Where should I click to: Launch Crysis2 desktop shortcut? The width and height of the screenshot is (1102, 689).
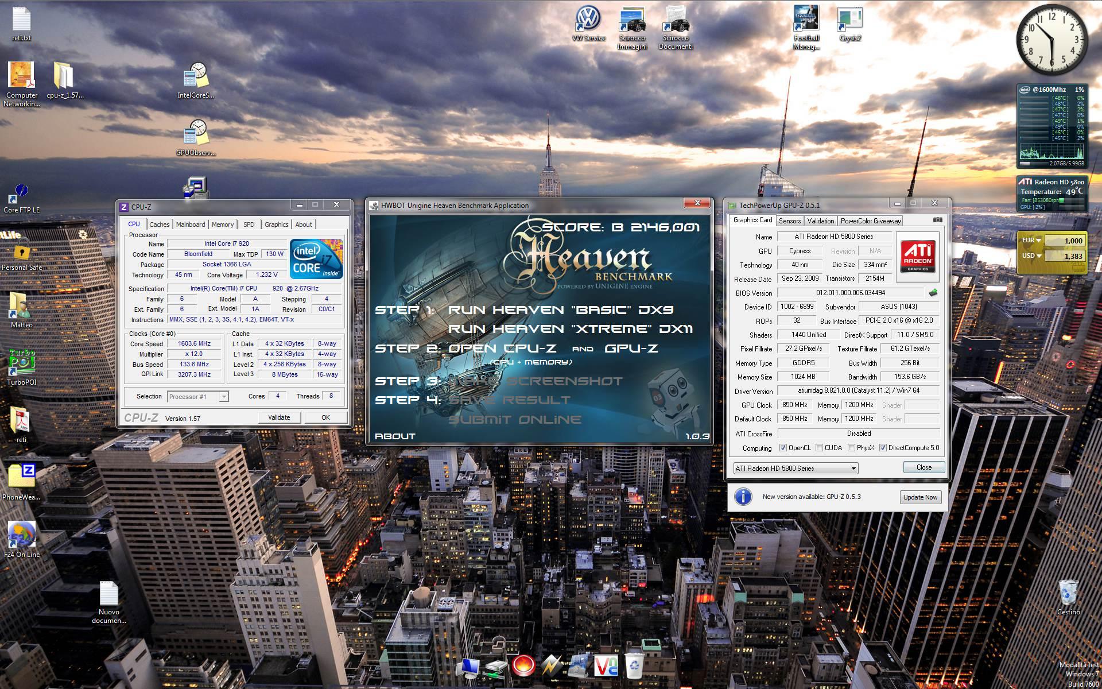850,24
